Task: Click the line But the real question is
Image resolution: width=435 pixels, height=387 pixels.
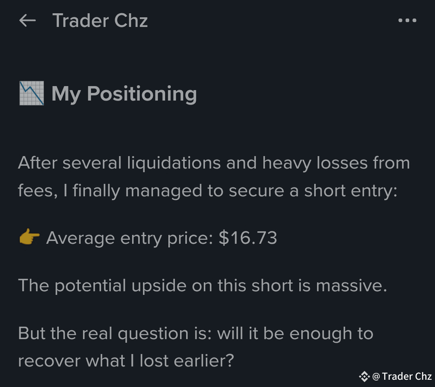Action: [x=196, y=333]
